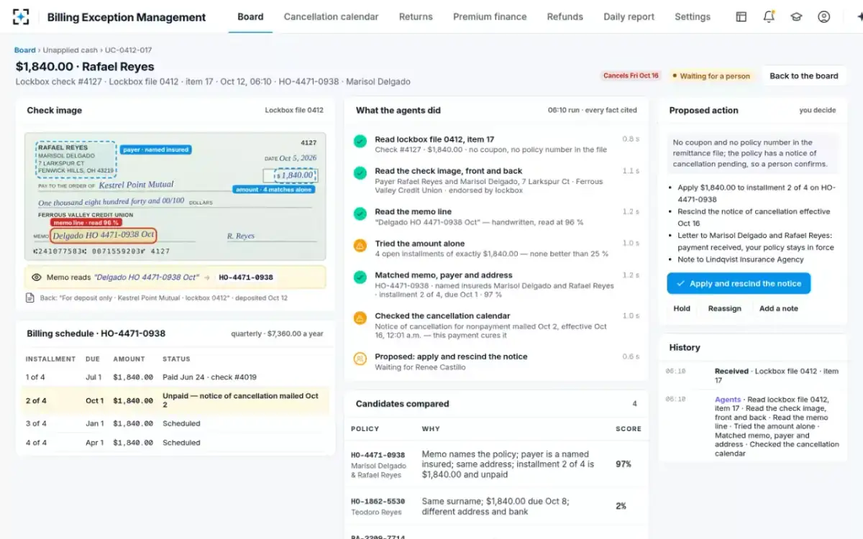Click the Billing Exception Management logo icon
This screenshot has width=863, height=539.
[22, 17]
